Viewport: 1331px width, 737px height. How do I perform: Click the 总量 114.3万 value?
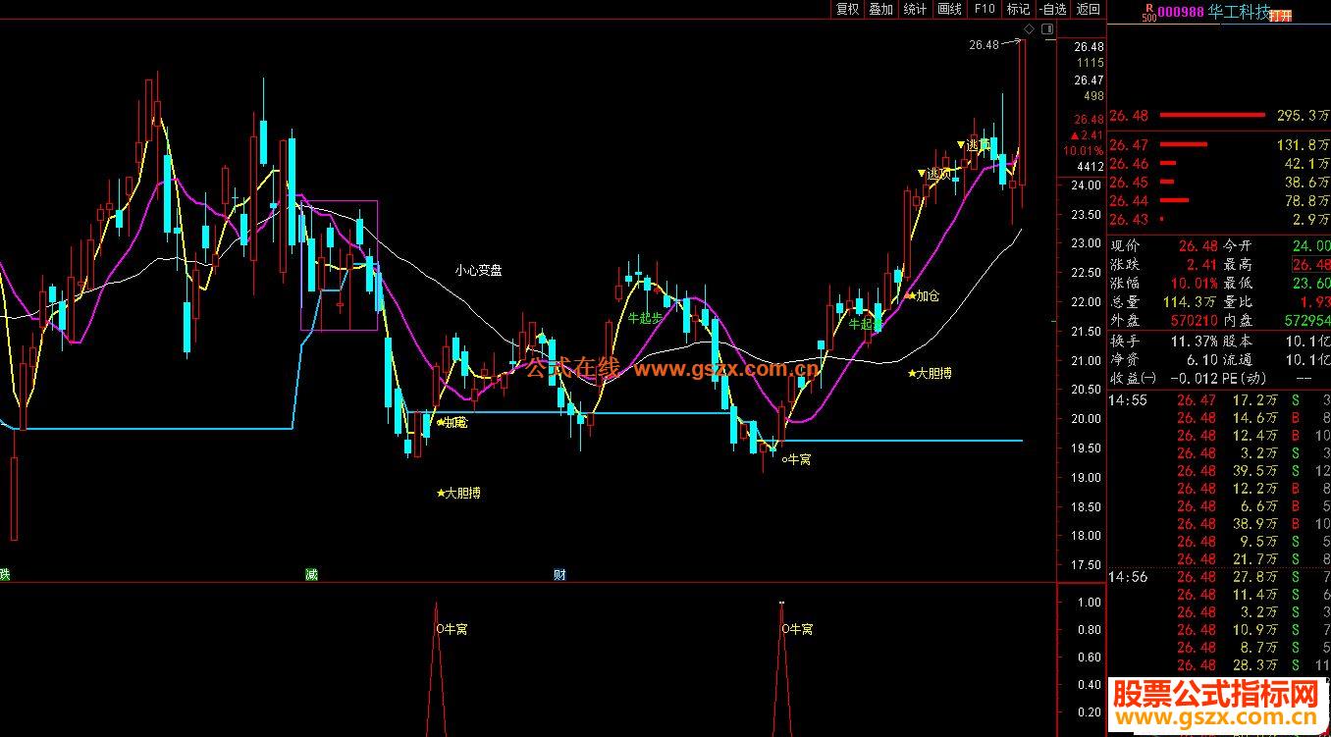[x=1191, y=302]
